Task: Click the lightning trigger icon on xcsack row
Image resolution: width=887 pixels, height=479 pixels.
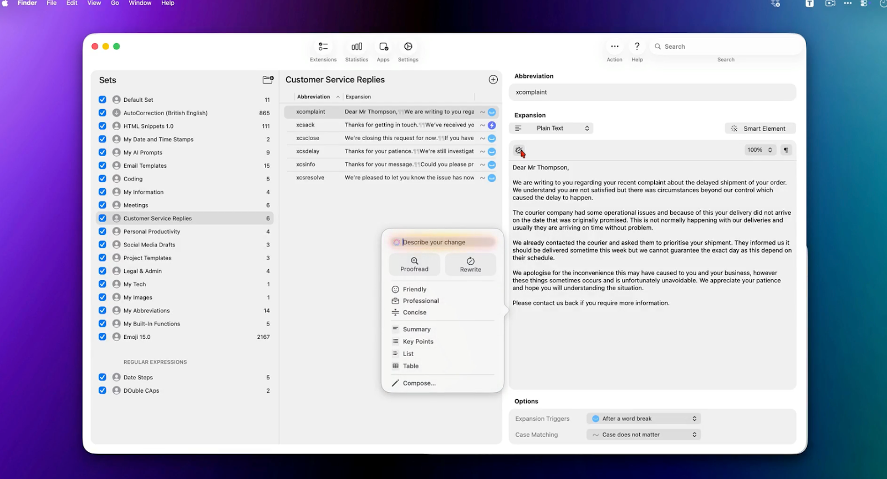Action: point(492,125)
